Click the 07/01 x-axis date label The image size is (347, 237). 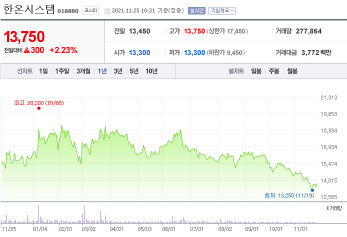click(196, 229)
